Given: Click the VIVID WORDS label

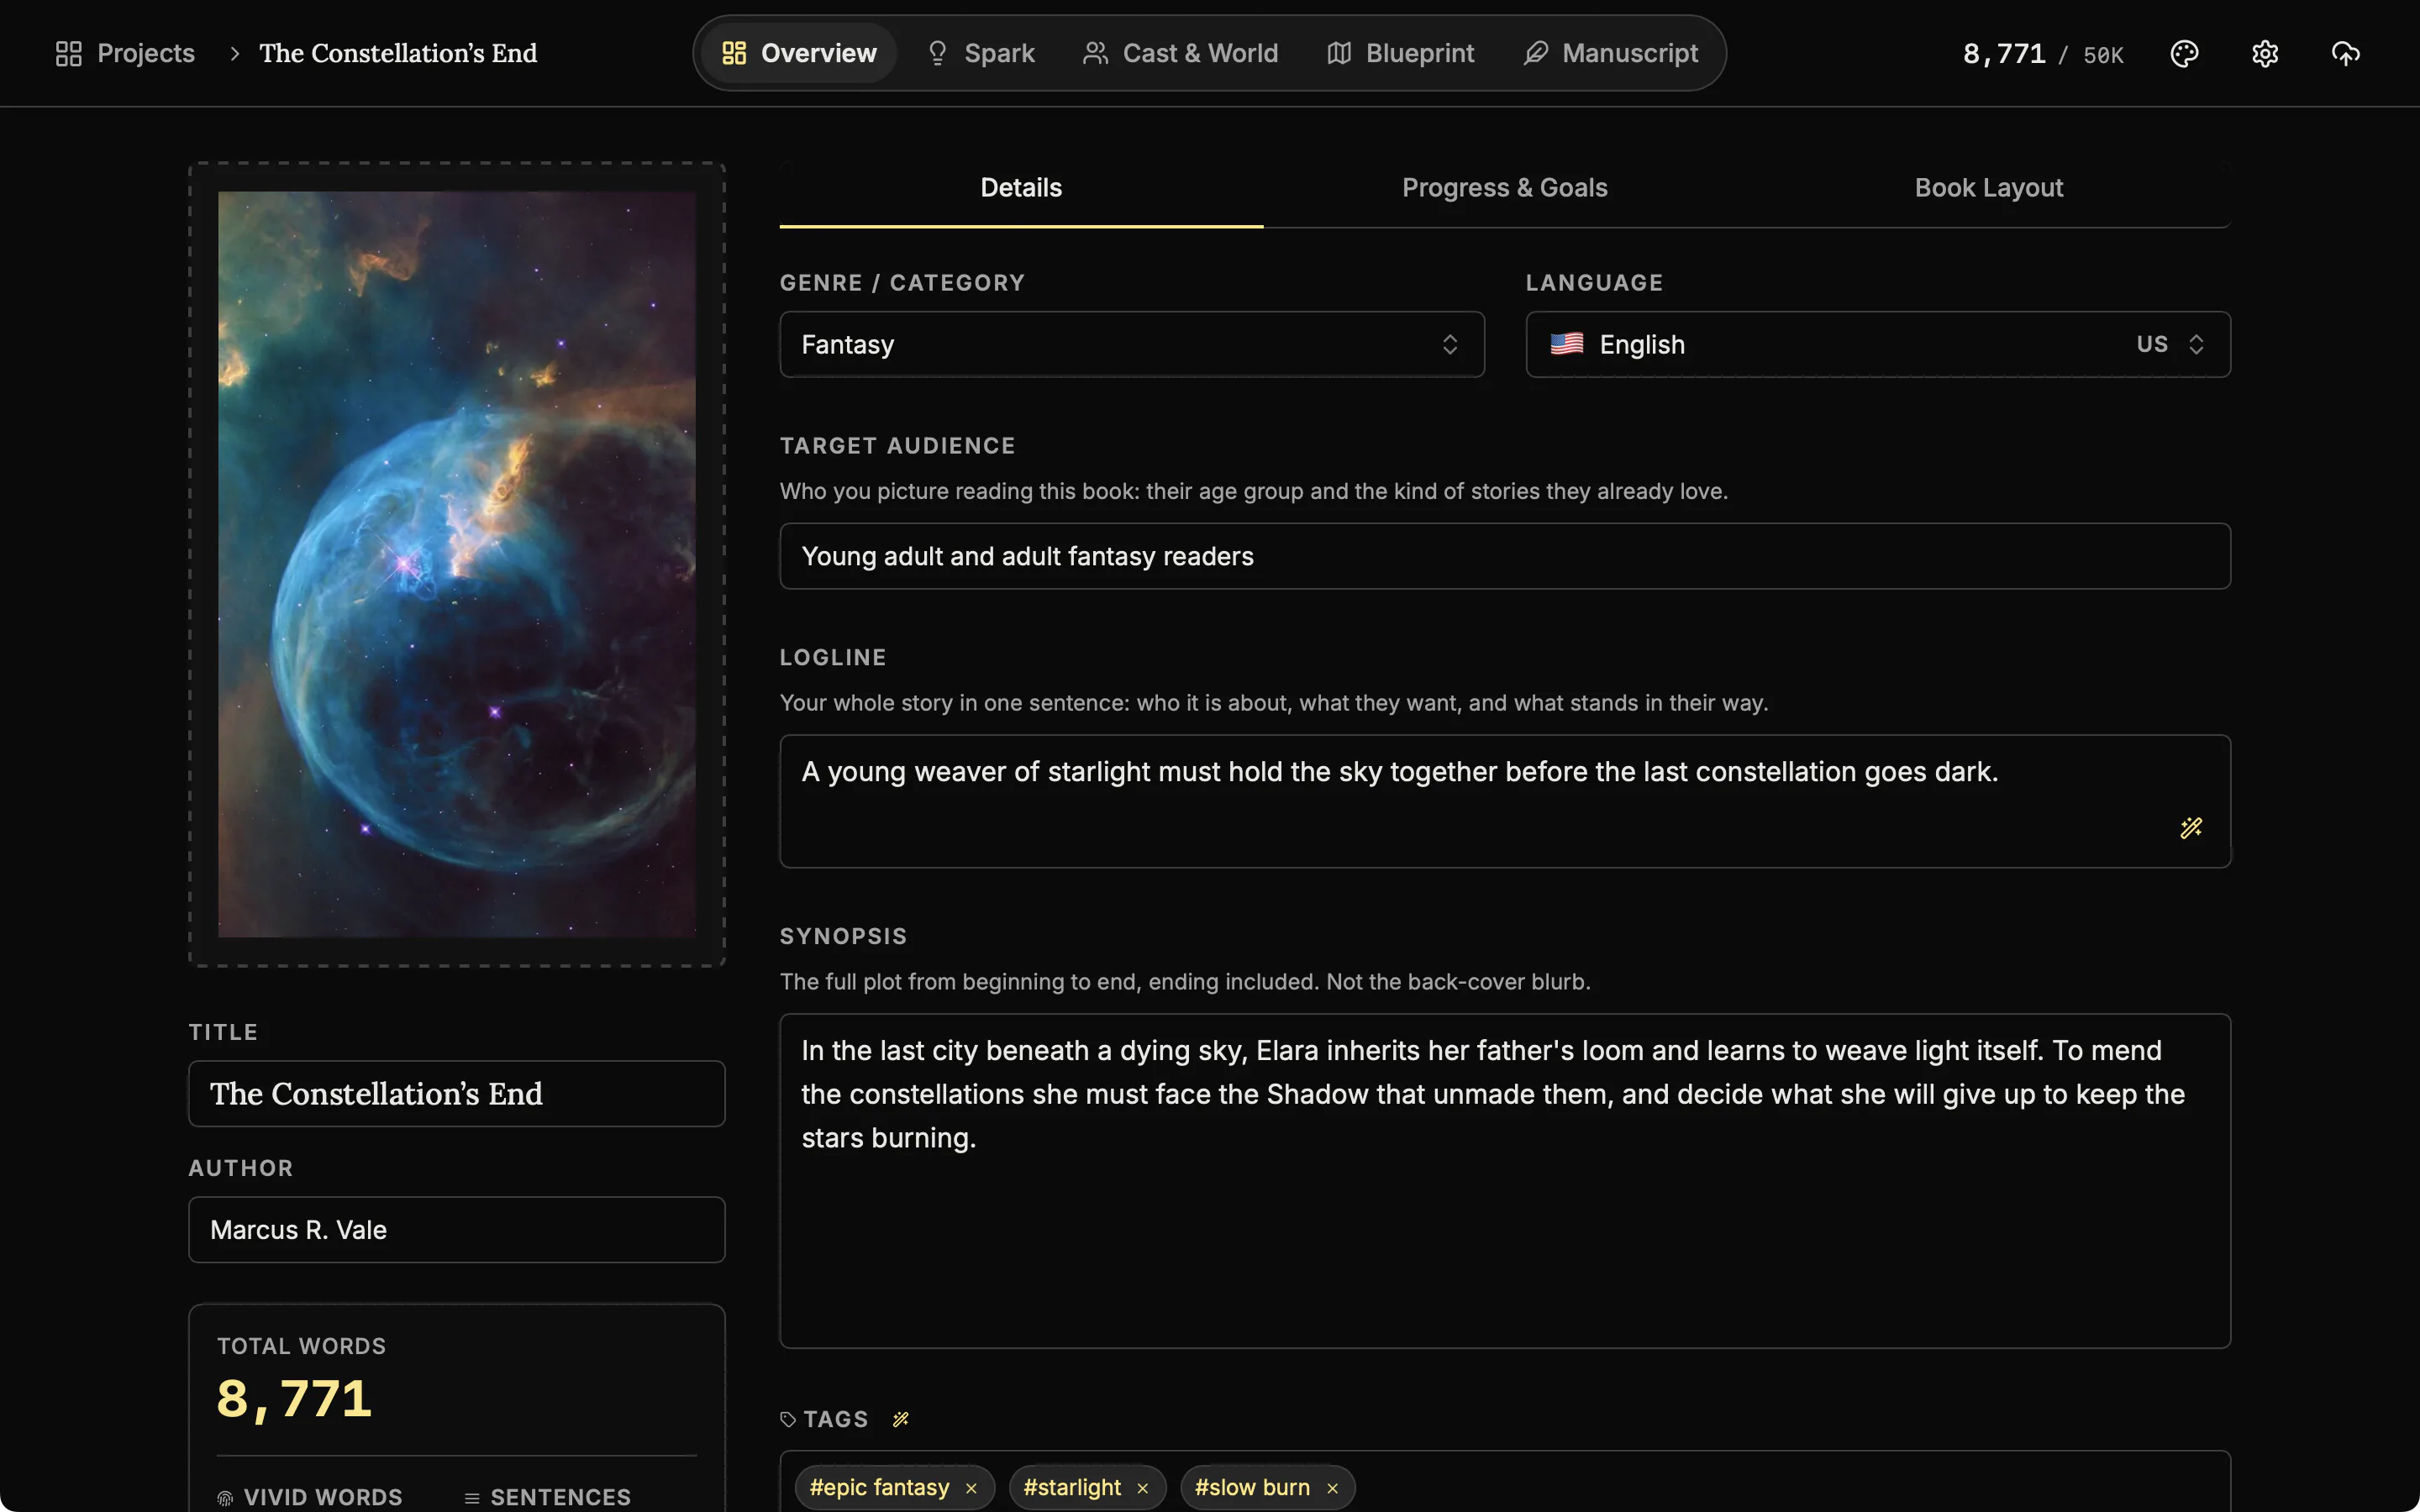Looking at the screenshot, I should (x=323, y=1497).
